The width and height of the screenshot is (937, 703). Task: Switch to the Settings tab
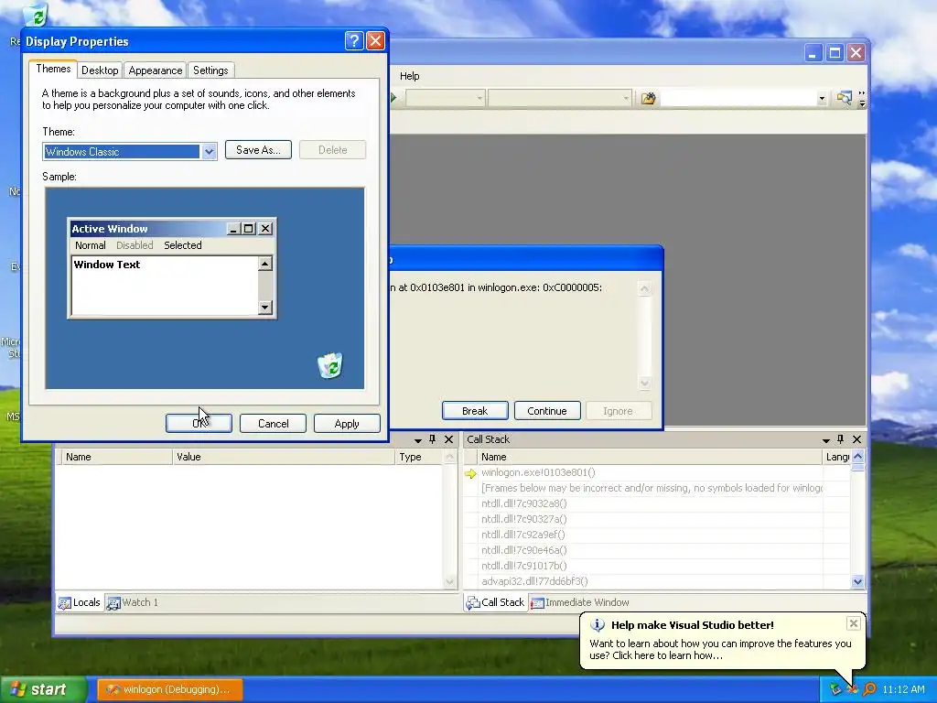[210, 70]
